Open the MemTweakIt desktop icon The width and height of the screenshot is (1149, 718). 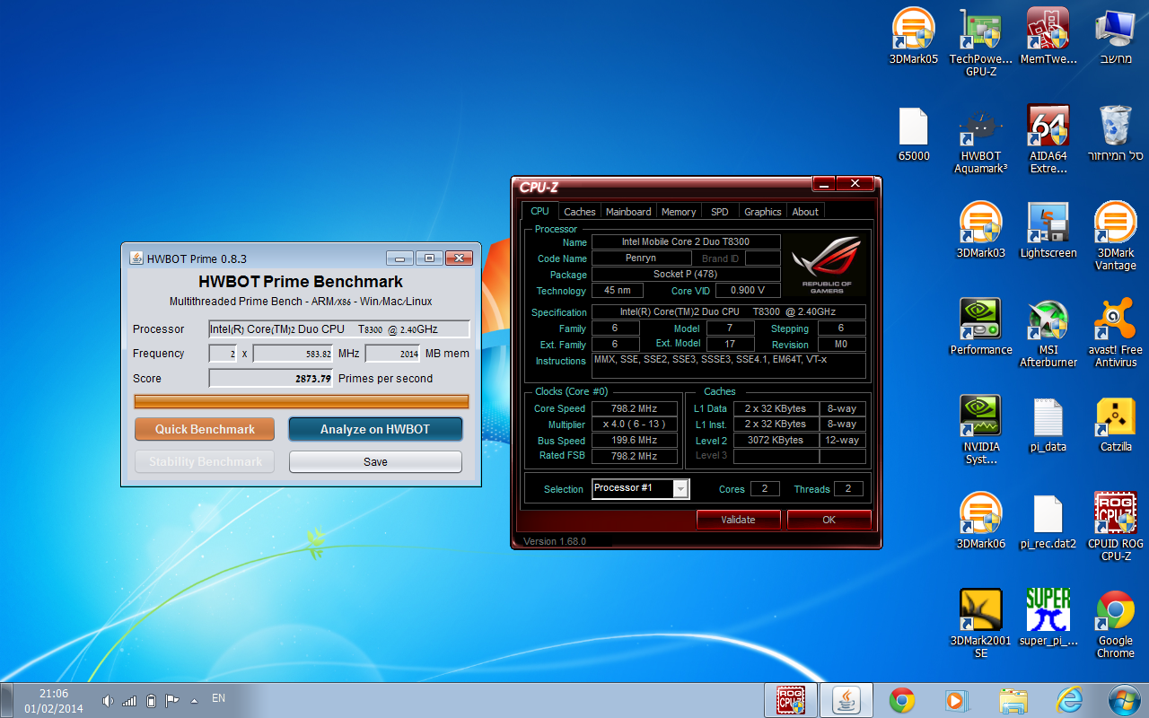pos(1048,36)
